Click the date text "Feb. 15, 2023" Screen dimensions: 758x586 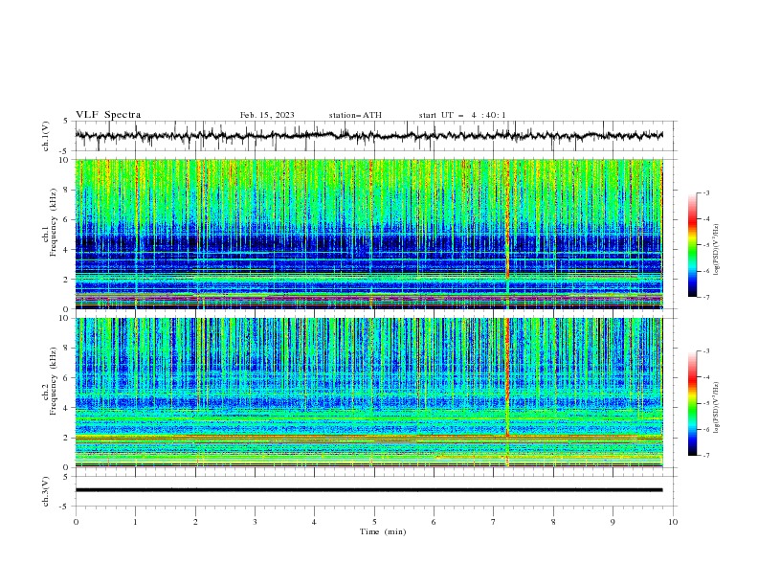point(267,115)
